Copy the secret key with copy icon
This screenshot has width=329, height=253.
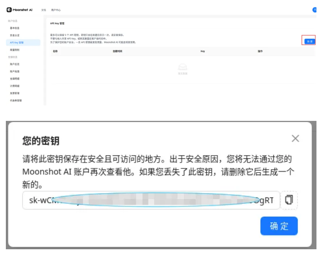click(289, 200)
